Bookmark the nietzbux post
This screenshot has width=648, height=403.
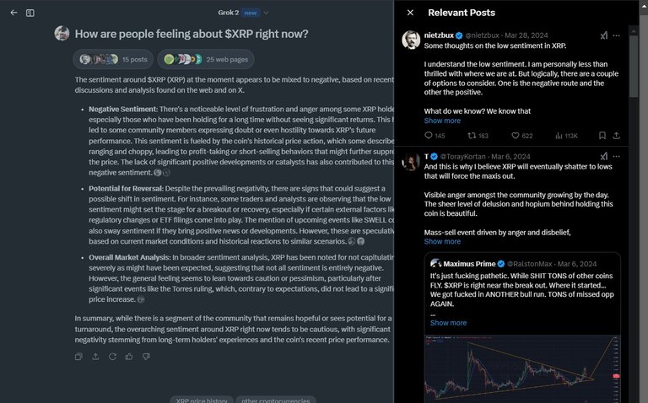602,136
